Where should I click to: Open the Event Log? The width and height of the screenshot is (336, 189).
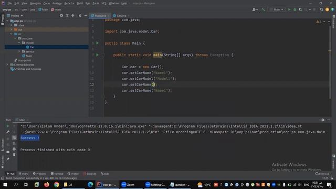pyautogui.click(x=322, y=174)
